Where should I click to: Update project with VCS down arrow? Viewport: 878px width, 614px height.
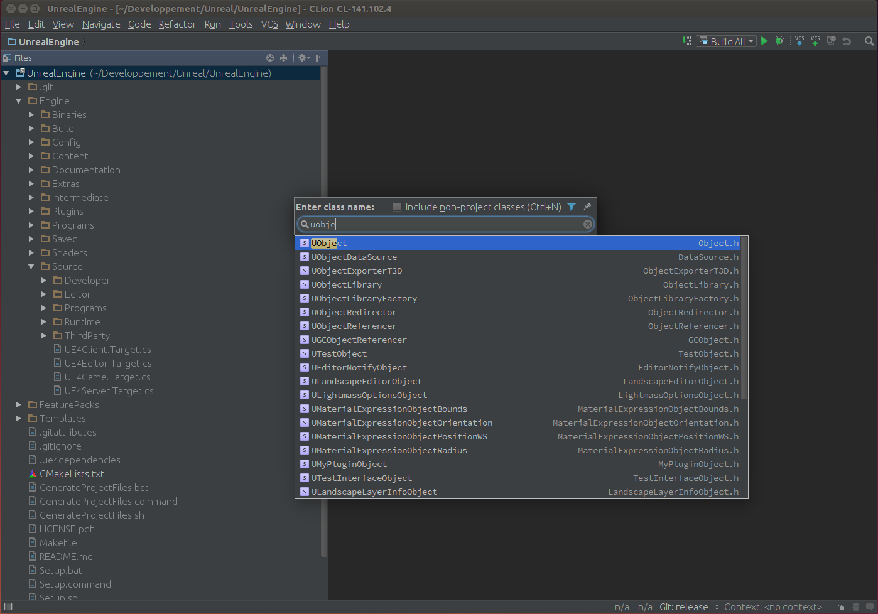point(799,41)
